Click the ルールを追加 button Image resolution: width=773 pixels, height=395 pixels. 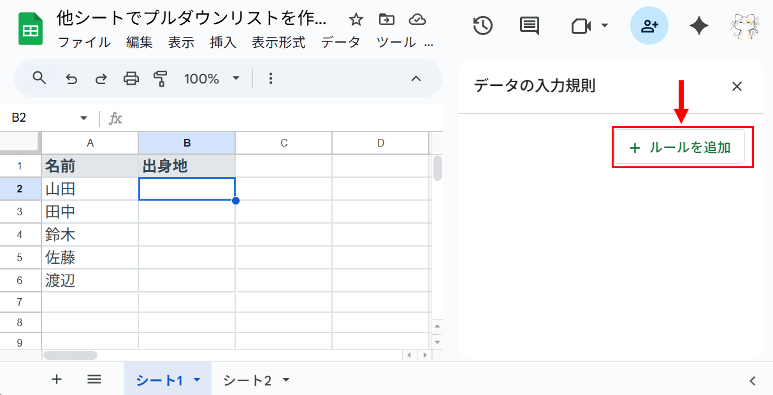pyautogui.click(x=682, y=147)
